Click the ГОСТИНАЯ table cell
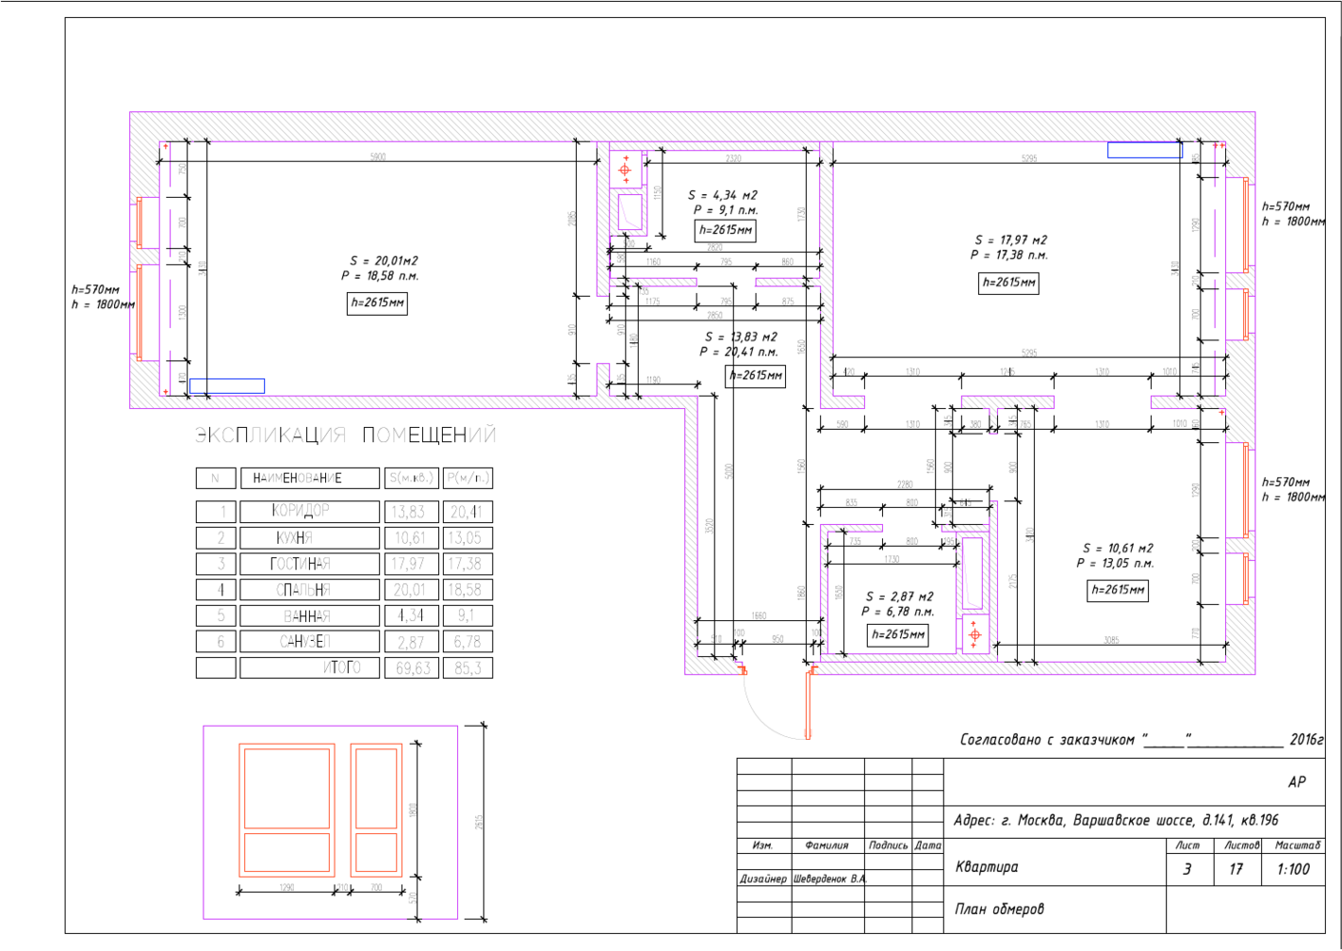The image size is (1342, 951). pos(309,564)
